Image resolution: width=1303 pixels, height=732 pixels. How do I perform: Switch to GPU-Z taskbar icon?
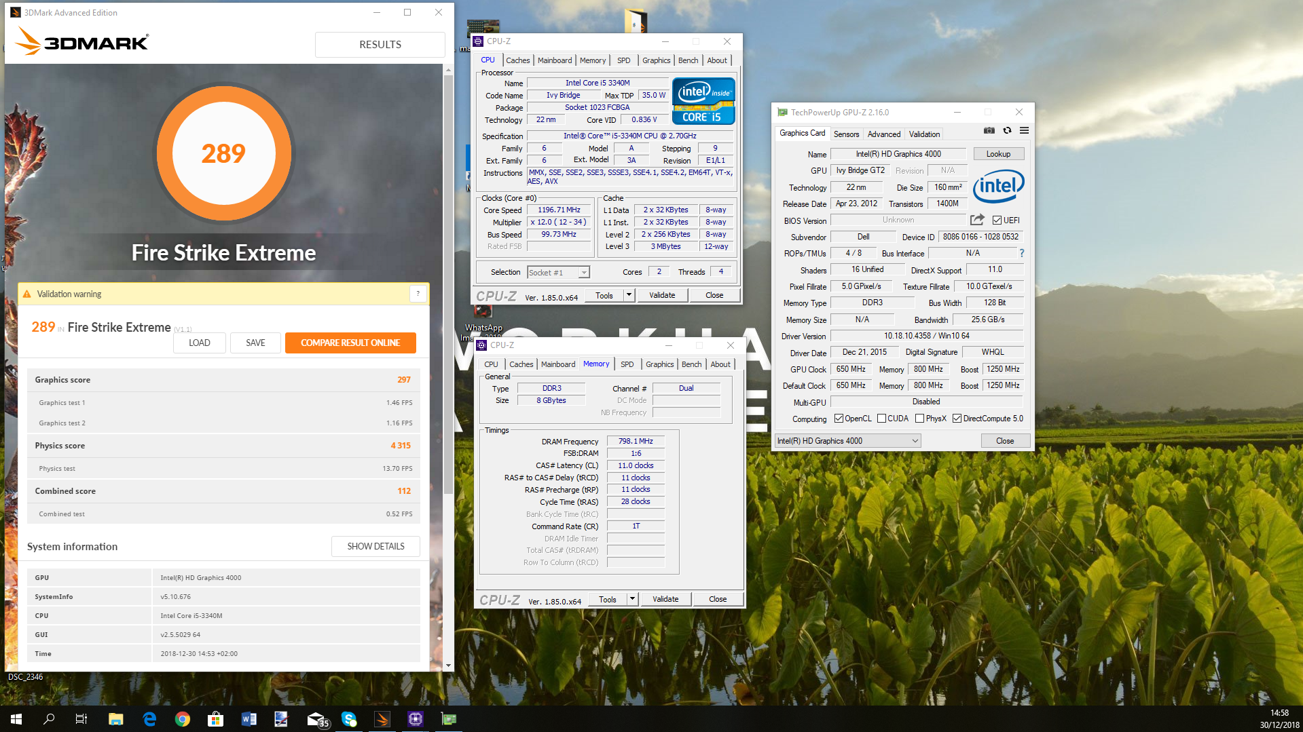click(x=449, y=719)
